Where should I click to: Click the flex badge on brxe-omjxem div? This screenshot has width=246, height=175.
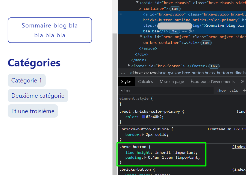point(206,43)
